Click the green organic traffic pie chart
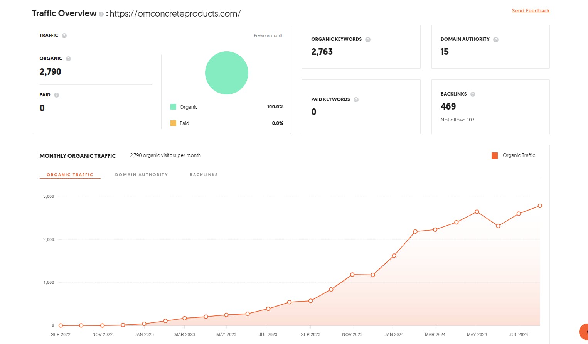This screenshot has width=588, height=344. point(227,73)
